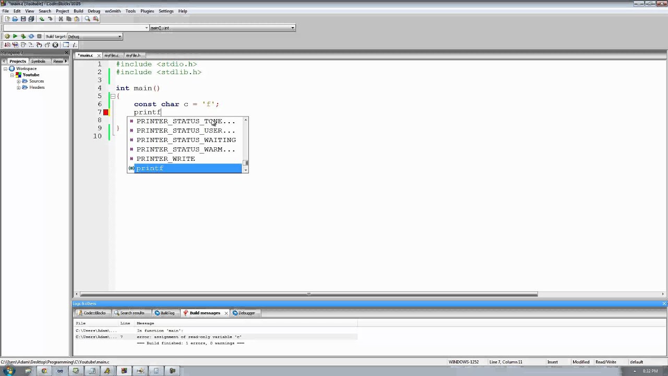Click the Windows Start button
The width and height of the screenshot is (668, 376).
pos(9,371)
